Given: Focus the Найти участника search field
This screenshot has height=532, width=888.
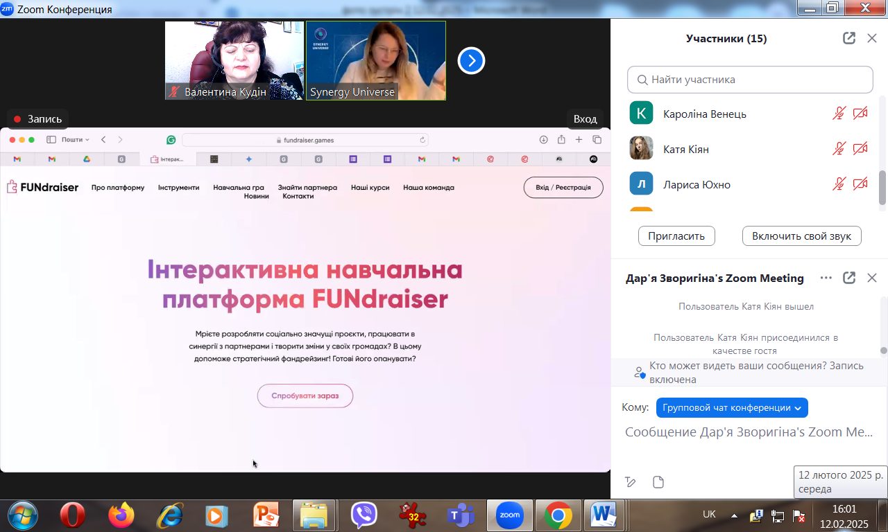Looking at the screenshot, I should (x=750, y=80).
